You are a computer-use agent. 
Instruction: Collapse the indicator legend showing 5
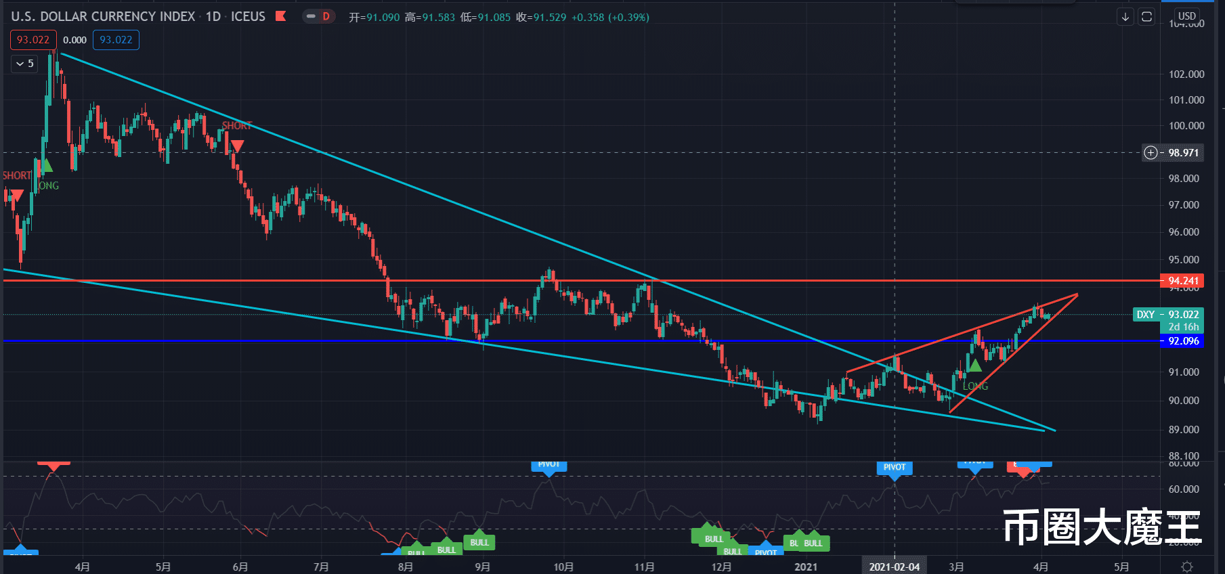coord(24,64)
